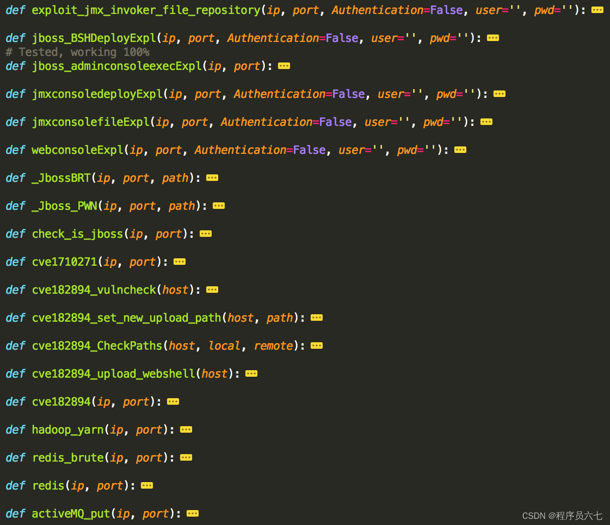610x525 pixels.
Task: Unfold the jboss_BSHDeployExpl function body
Action: point(493,38)
